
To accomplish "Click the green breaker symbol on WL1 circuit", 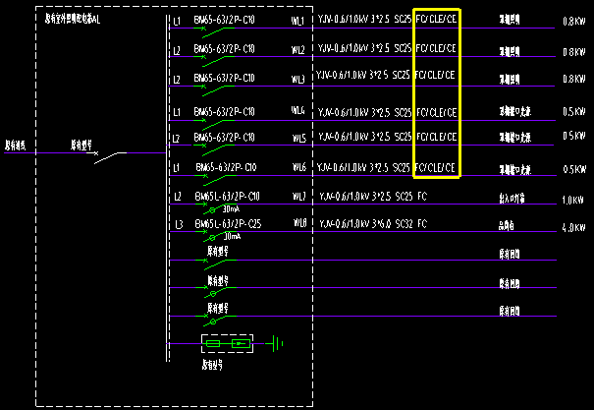I will (214, 31).
